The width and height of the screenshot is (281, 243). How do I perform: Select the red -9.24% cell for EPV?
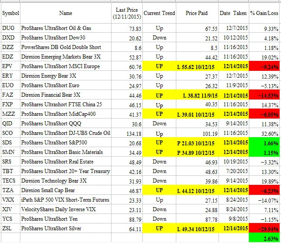264,66
